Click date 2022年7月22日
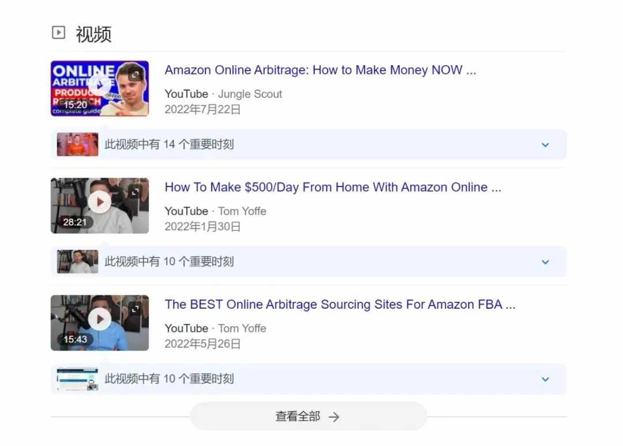The height and width of the screenshot is (446, 623). [x=202, y=109]
